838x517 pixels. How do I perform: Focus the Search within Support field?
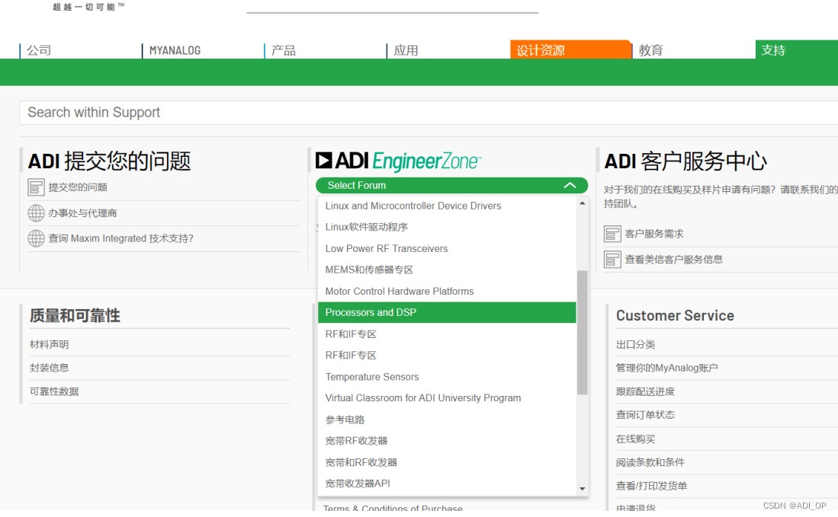coord(429,113)
